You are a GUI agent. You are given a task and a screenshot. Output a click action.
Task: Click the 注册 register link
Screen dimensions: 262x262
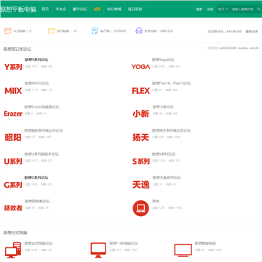click(210, 9)
